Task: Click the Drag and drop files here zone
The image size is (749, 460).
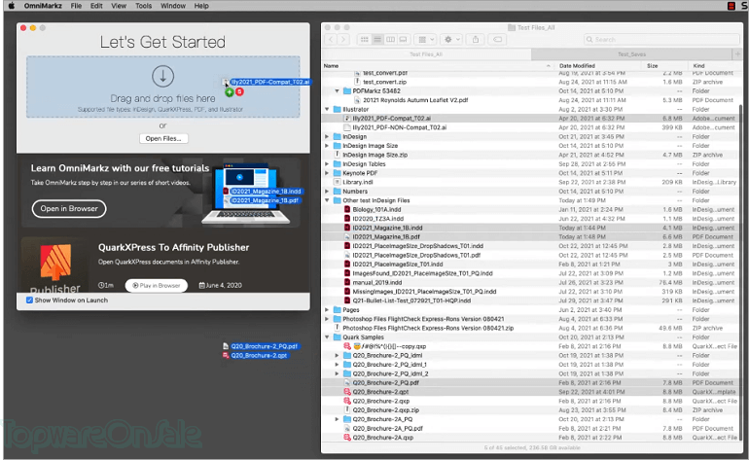Action: (x=162, y=87)
